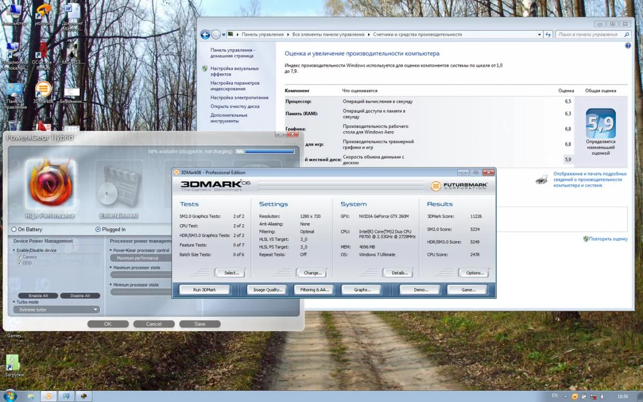Click Details... under 3DMark System
Screen dimensions: 643x402
tap(399, 273)
